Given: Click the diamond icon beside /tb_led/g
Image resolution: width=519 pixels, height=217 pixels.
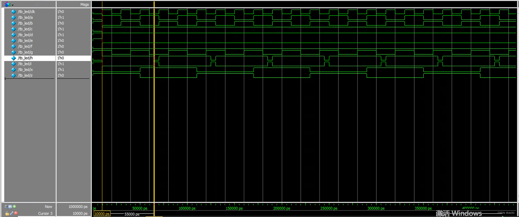Looking at the screenshot, I should pyautogui.click(x=14, y=52).
